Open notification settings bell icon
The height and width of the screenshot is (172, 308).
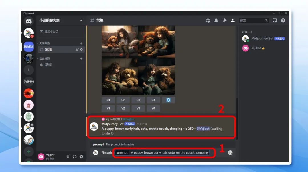pyautogui.click(x=216, y=20)
